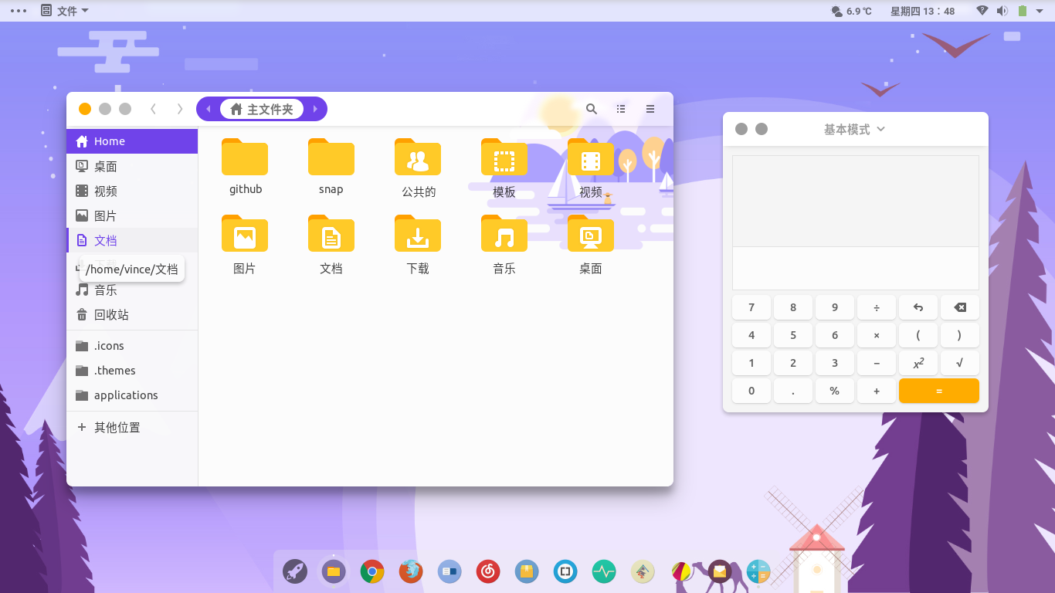Open 桌面 in the sidebar
Screen dimensions: 1055x593
pos(132,166)
